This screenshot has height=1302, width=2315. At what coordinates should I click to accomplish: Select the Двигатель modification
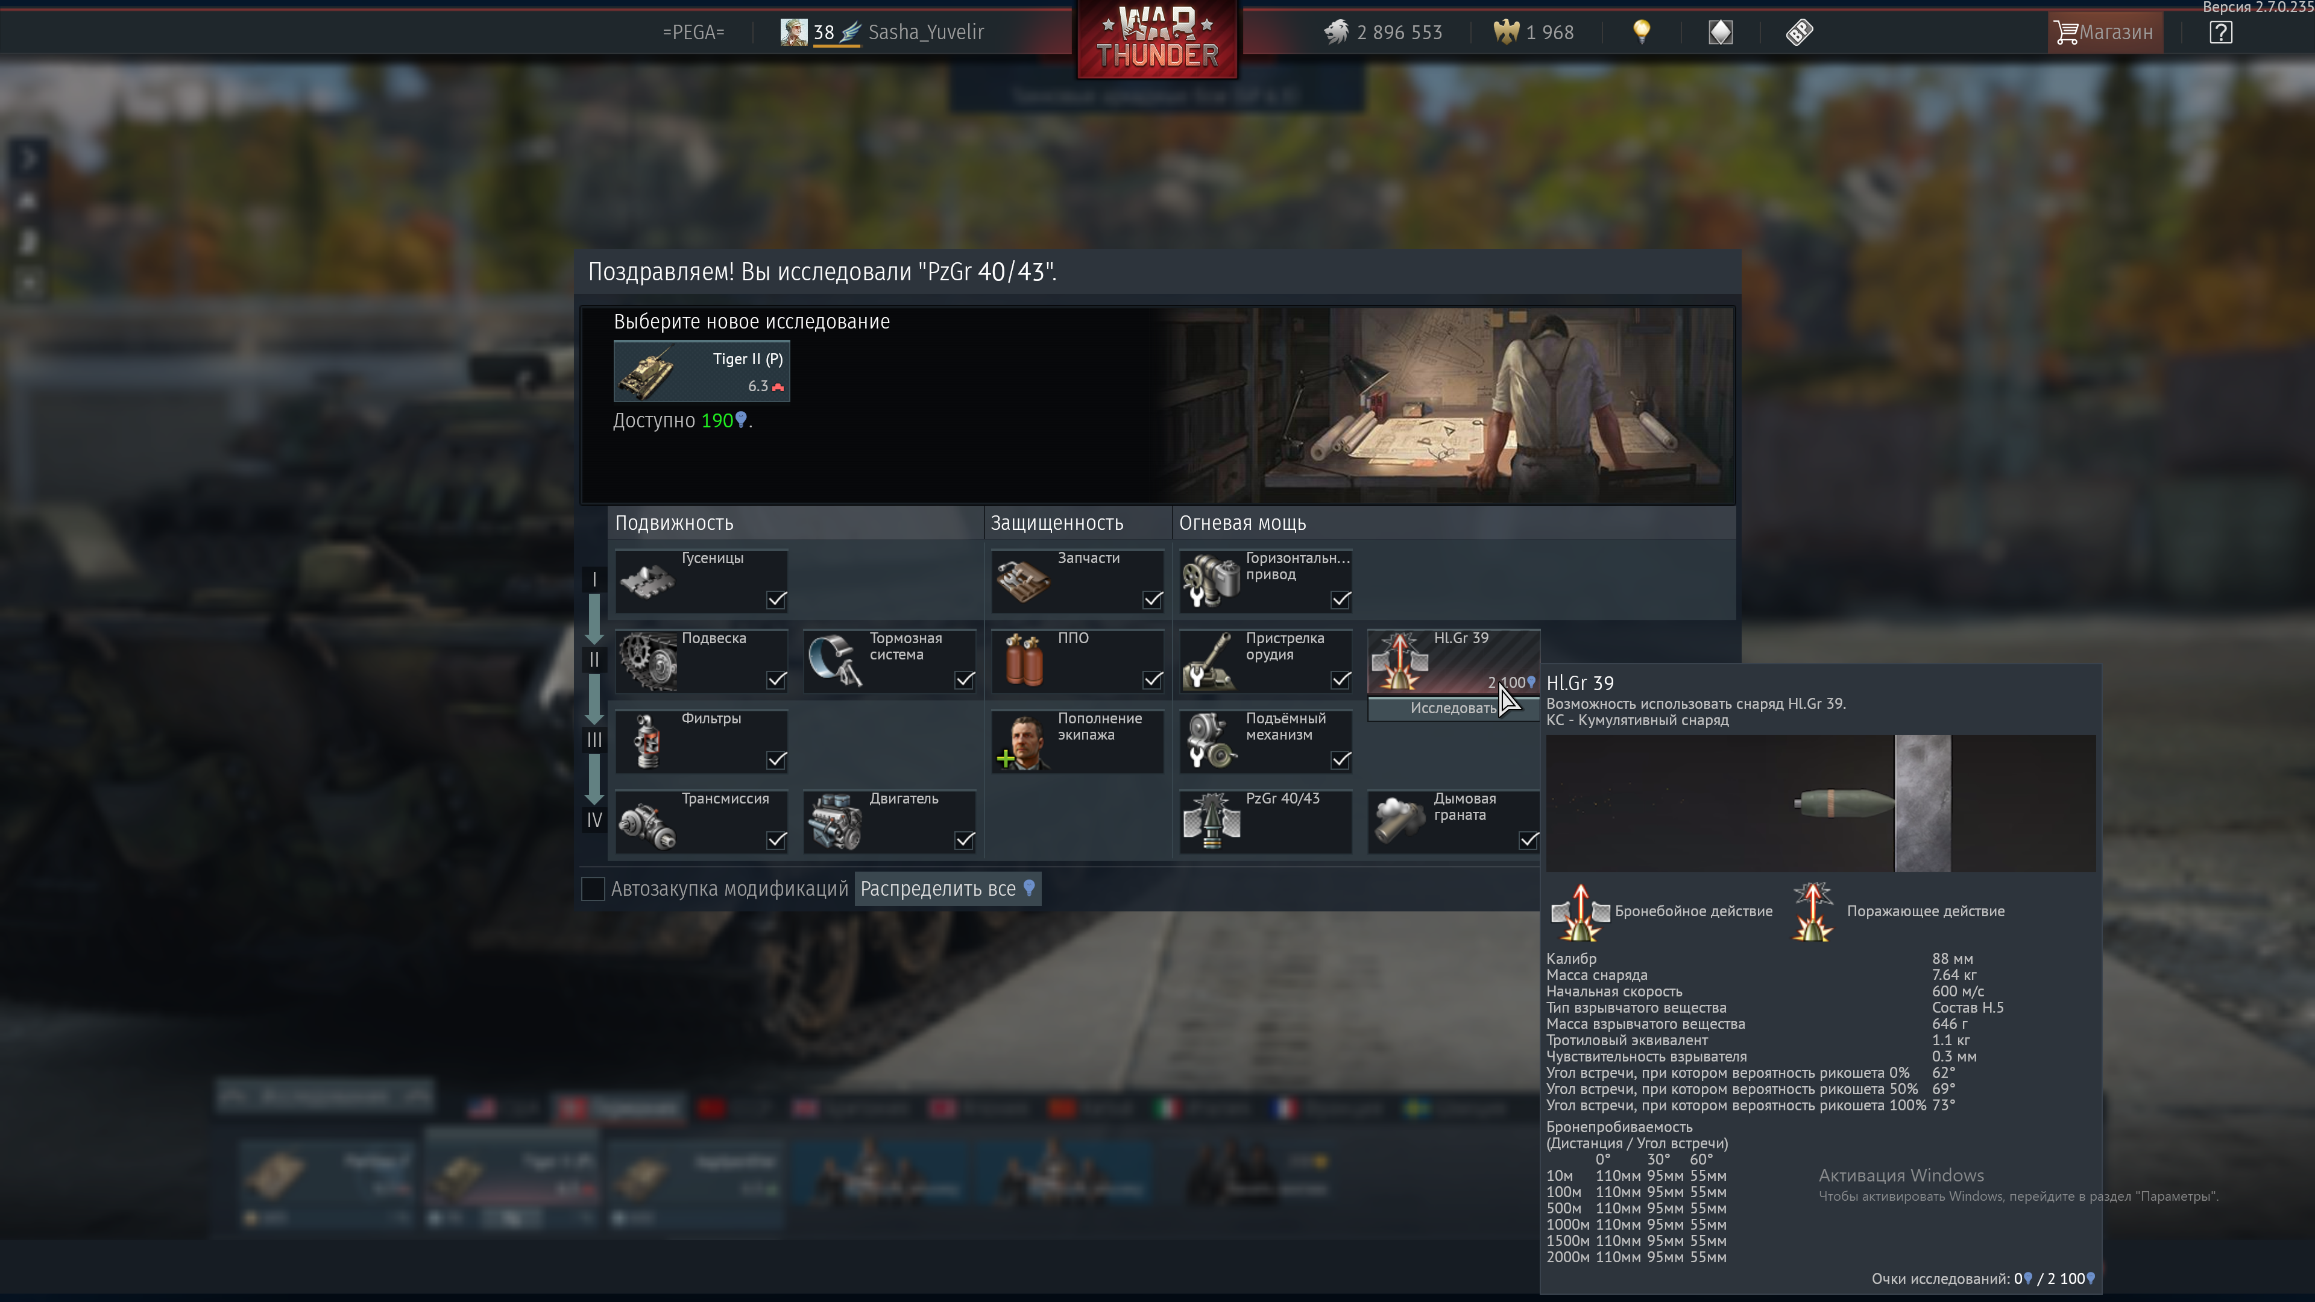(889, 821)
